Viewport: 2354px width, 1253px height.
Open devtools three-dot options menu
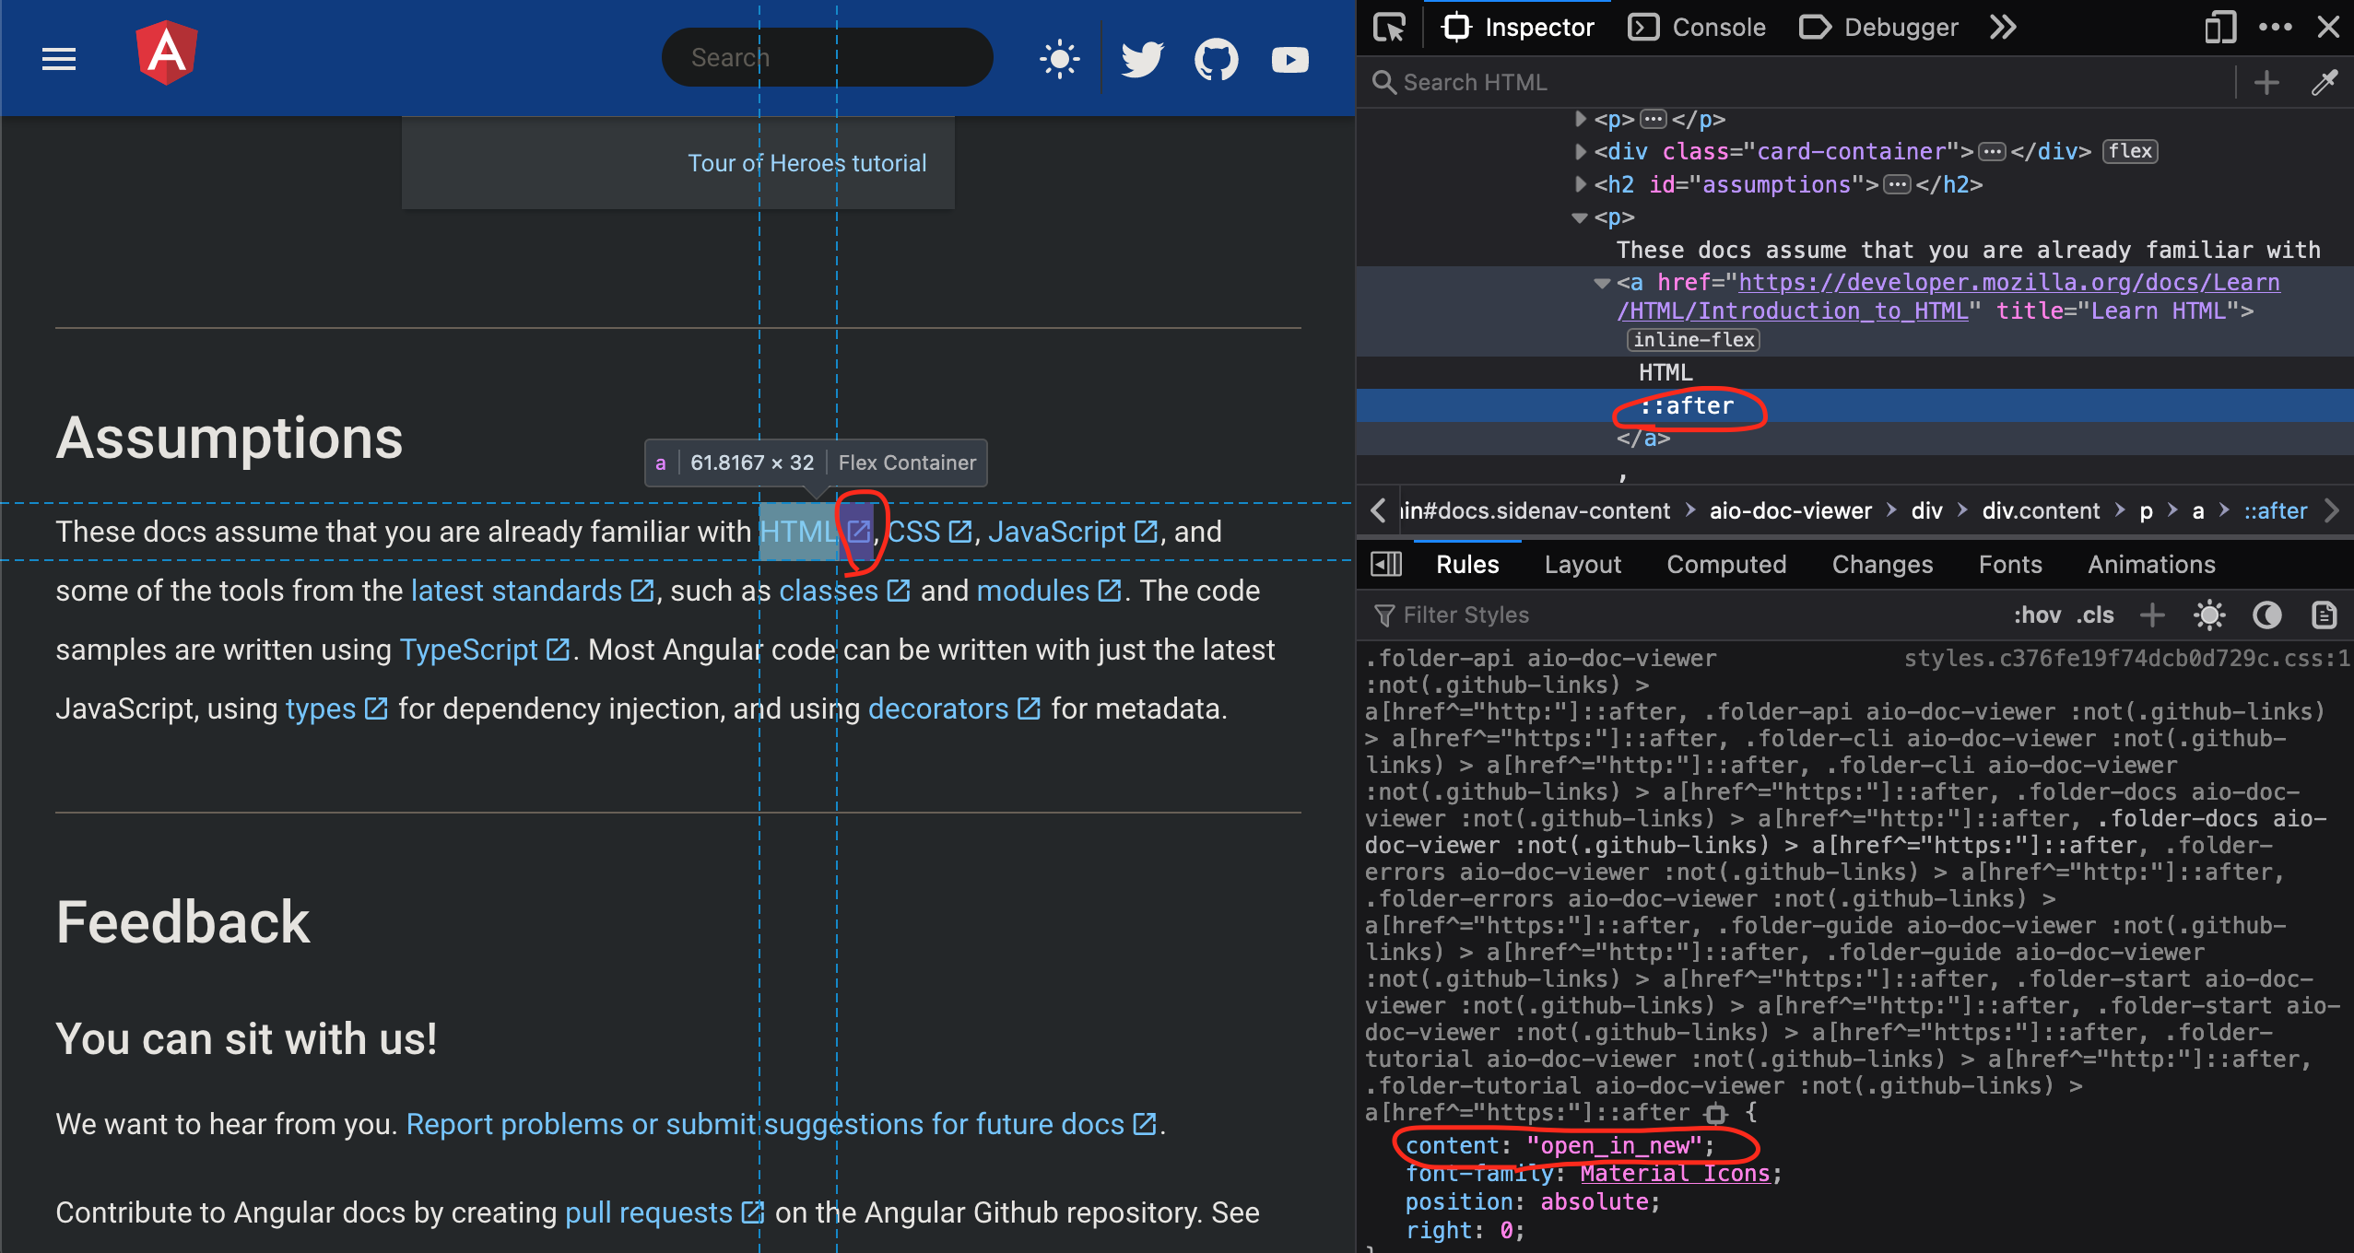[2276, 27]
